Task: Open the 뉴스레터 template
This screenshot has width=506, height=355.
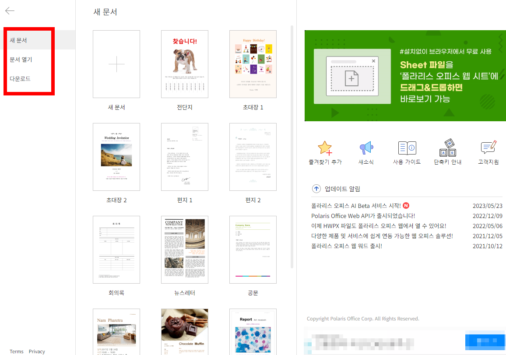Action: (x=184, y=250)
